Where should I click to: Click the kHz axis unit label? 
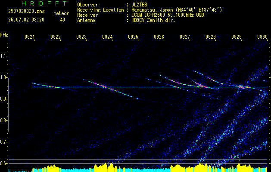(x=4, y=35)
